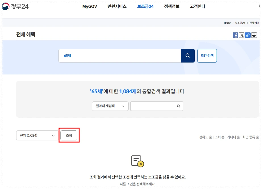Select the 보조금24 tab
The width and height of the screenshot is (262, 189).
[145, 6]
